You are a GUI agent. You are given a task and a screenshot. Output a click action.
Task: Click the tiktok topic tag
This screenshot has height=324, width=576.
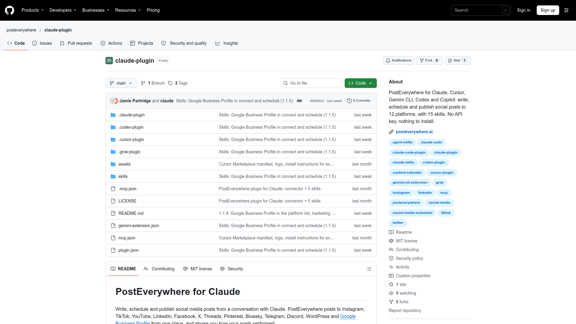click(x=446, y=213)
